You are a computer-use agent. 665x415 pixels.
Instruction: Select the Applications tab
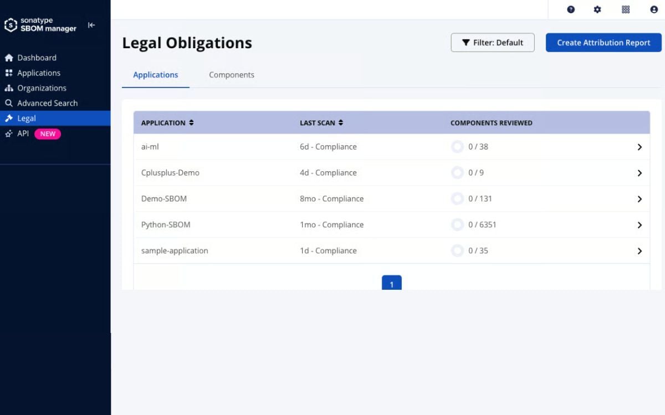[155, 74]
